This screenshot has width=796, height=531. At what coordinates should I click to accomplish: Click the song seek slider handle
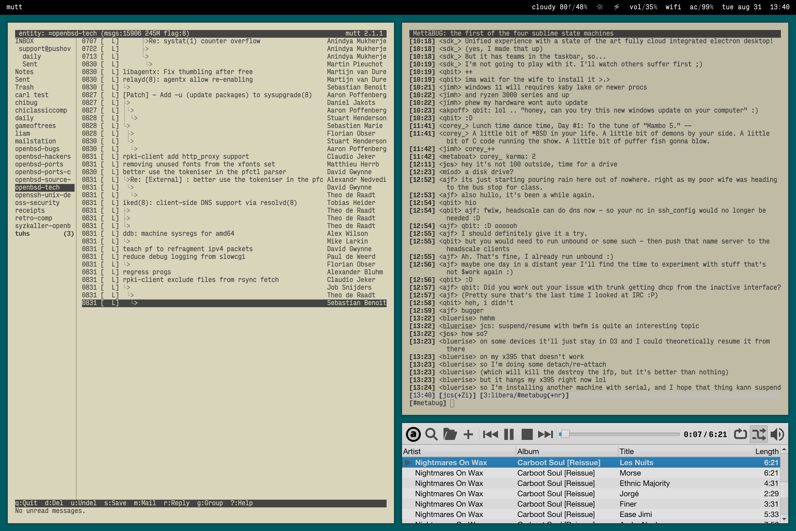point(565,434)
